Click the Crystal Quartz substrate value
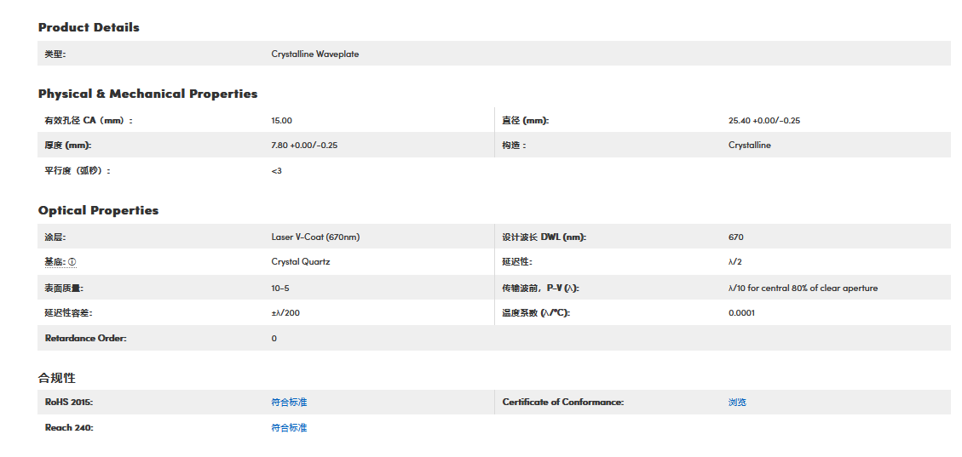The height and width of the screenshot is (457, 962). point(300,262)
